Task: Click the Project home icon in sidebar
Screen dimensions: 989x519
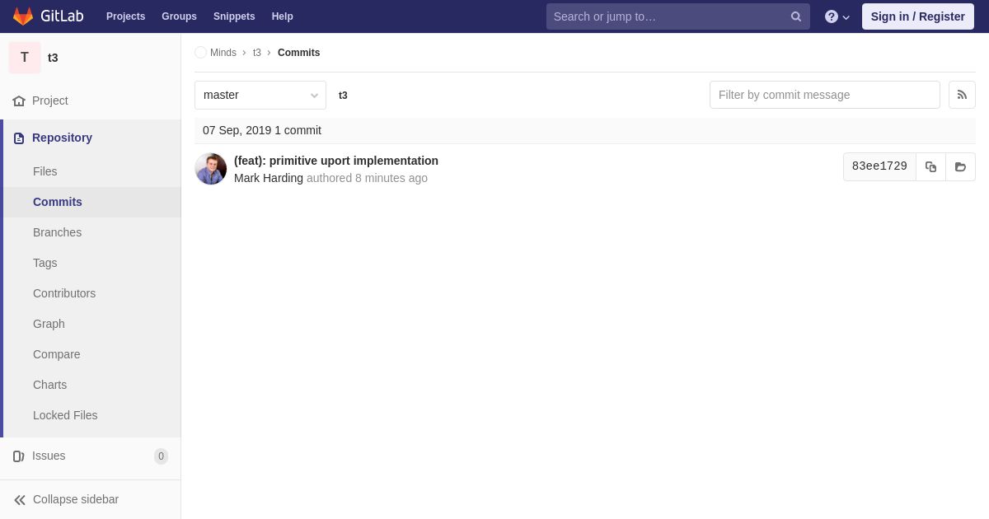Action: (19, 101)
